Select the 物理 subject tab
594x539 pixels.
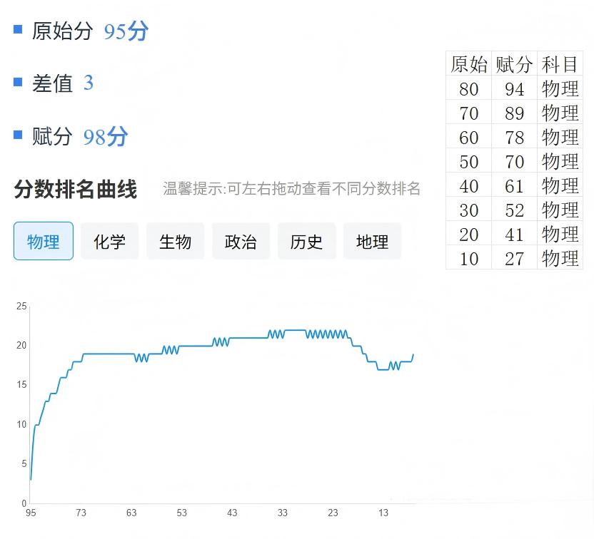click(x=44, y=242)
